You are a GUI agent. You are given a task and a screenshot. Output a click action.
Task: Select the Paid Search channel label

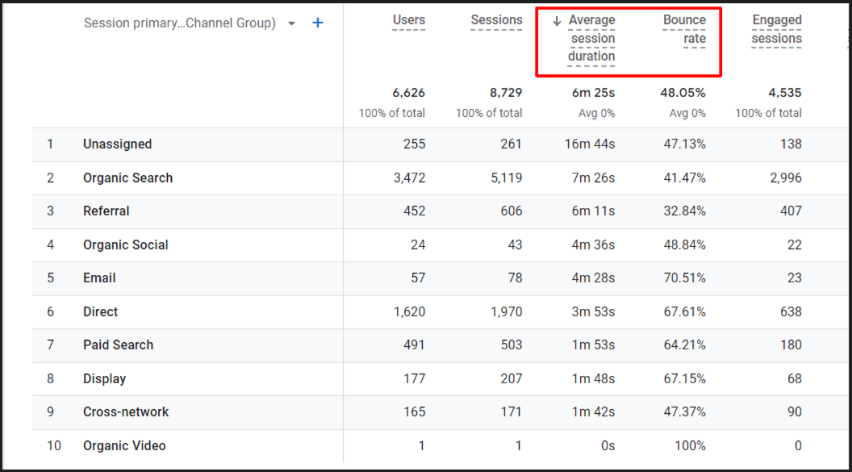(118, 345)
